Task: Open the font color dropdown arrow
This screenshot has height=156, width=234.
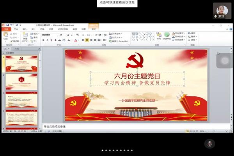Action: pos(78,40)
